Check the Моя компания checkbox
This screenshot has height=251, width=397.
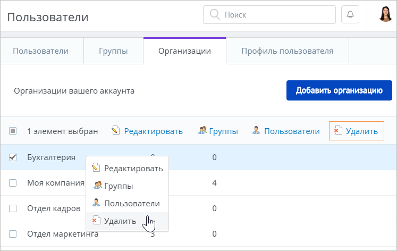click(x=13, y=183)
